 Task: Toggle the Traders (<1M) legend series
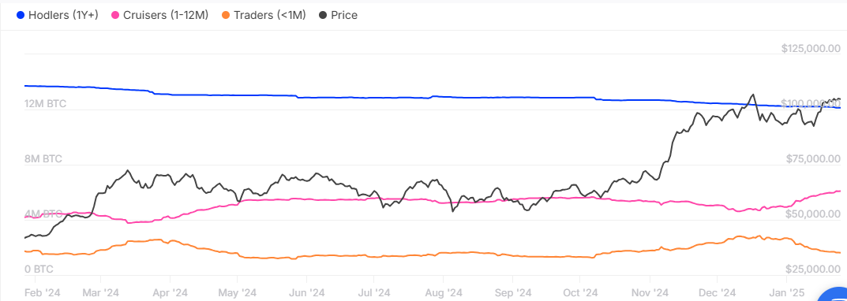point(264,15)
